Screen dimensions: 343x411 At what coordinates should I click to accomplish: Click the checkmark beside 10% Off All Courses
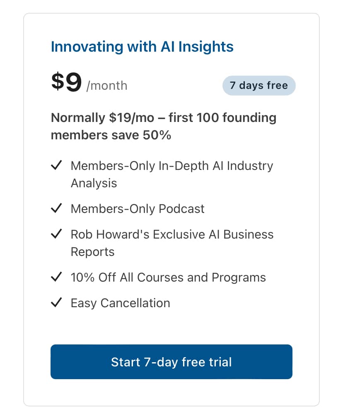[x=57, y=276]
